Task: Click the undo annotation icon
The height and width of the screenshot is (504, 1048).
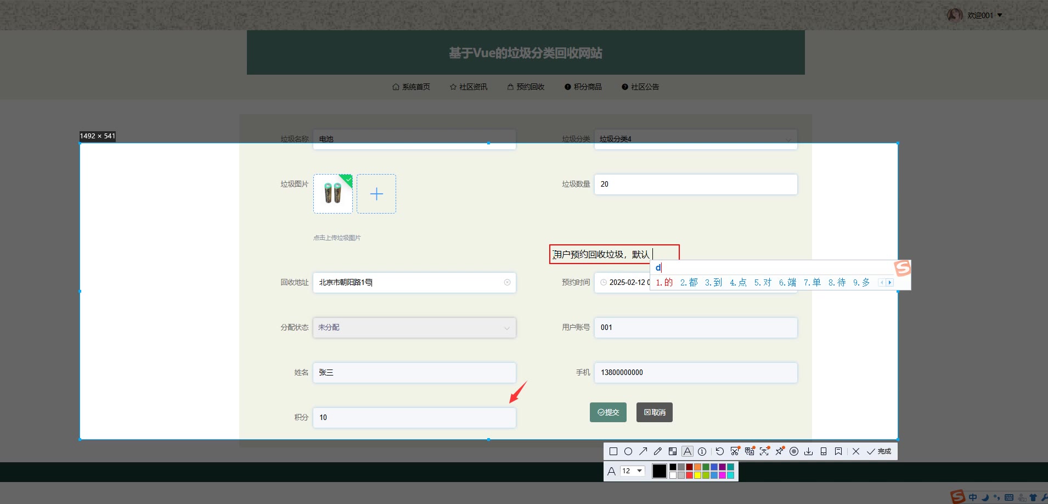Action: click(x=720, y=451)
